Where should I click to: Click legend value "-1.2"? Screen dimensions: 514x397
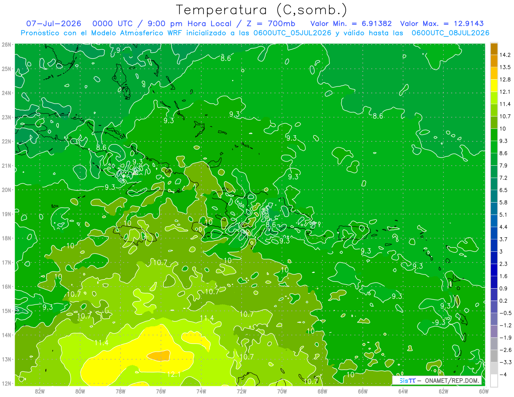(505, 325)
